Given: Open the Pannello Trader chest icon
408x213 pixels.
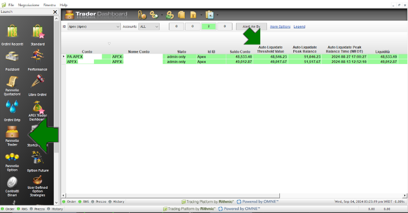Looking at the screenshot, I should (12, 134).
